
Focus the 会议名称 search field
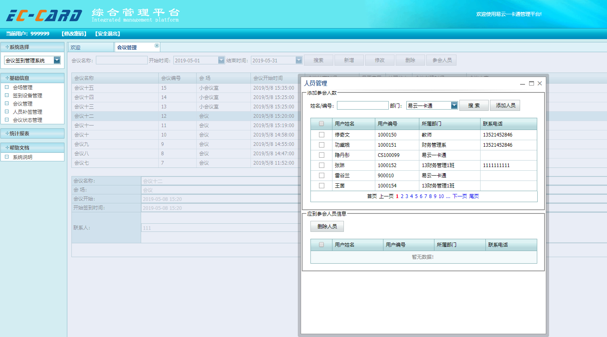[122, 60]
